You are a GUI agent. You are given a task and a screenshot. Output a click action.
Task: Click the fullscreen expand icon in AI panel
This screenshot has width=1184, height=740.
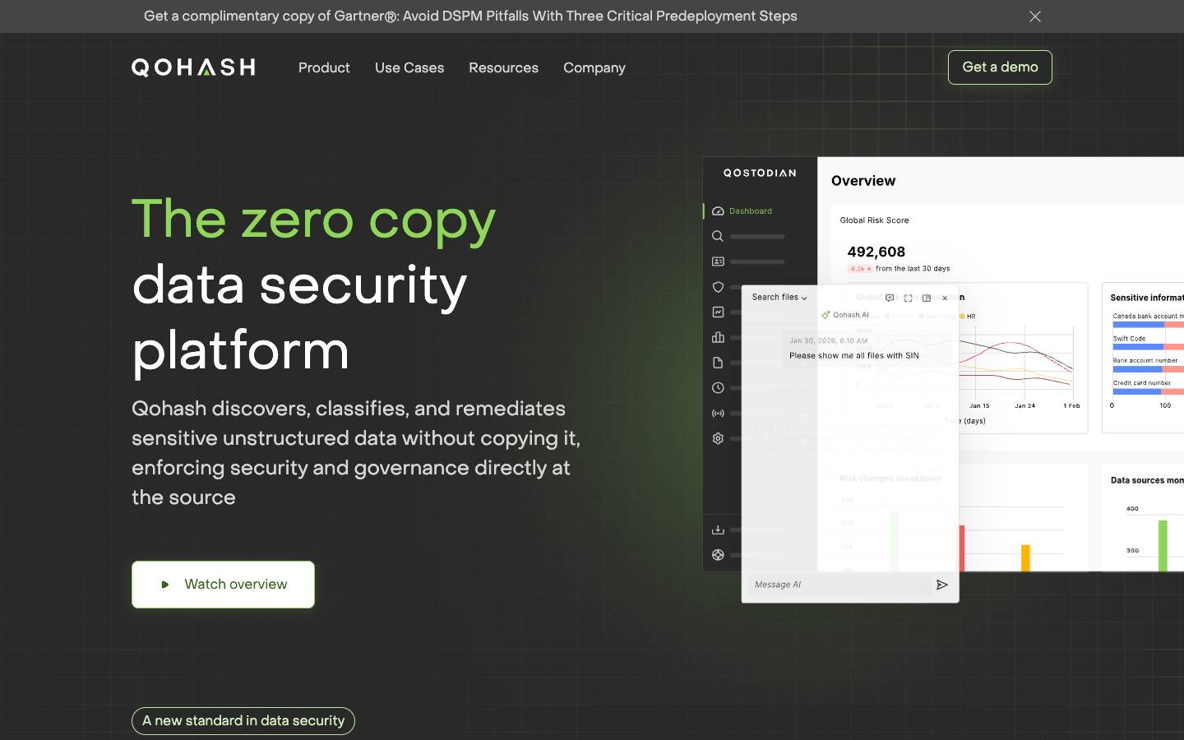[x=908, y=298]
